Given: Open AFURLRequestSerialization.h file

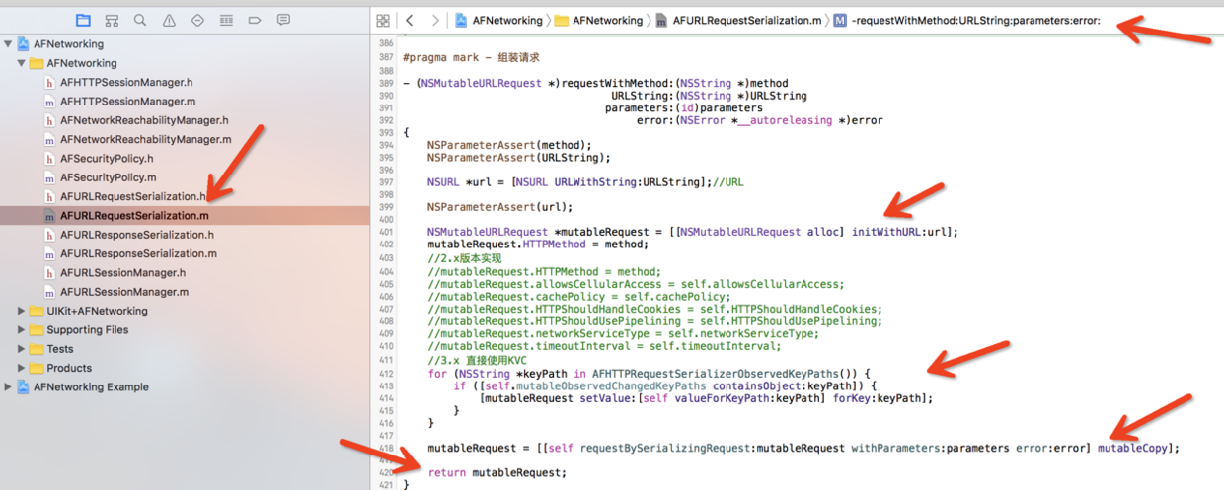Looking at the screenshot, I should pos(133,196).
